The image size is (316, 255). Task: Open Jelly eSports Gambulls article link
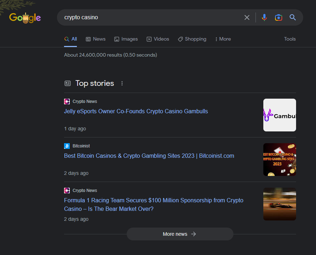136,111
